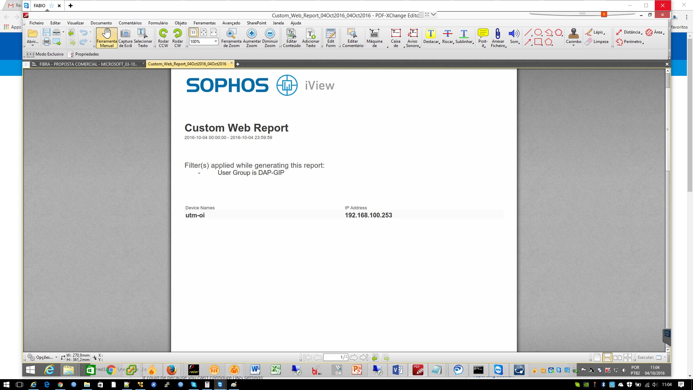Screen dimensions: 693x390
Task: Switch to continuous page layout
Action: tap(607, 357)
